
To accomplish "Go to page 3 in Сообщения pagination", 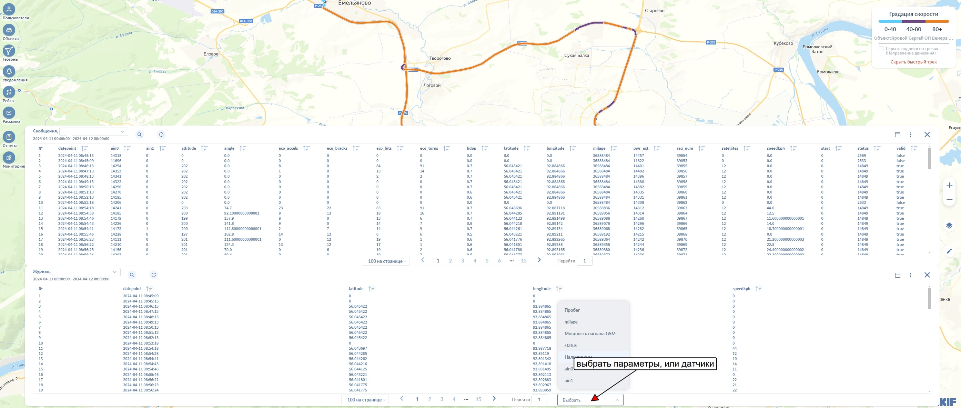I will click(x=463, y=260).
